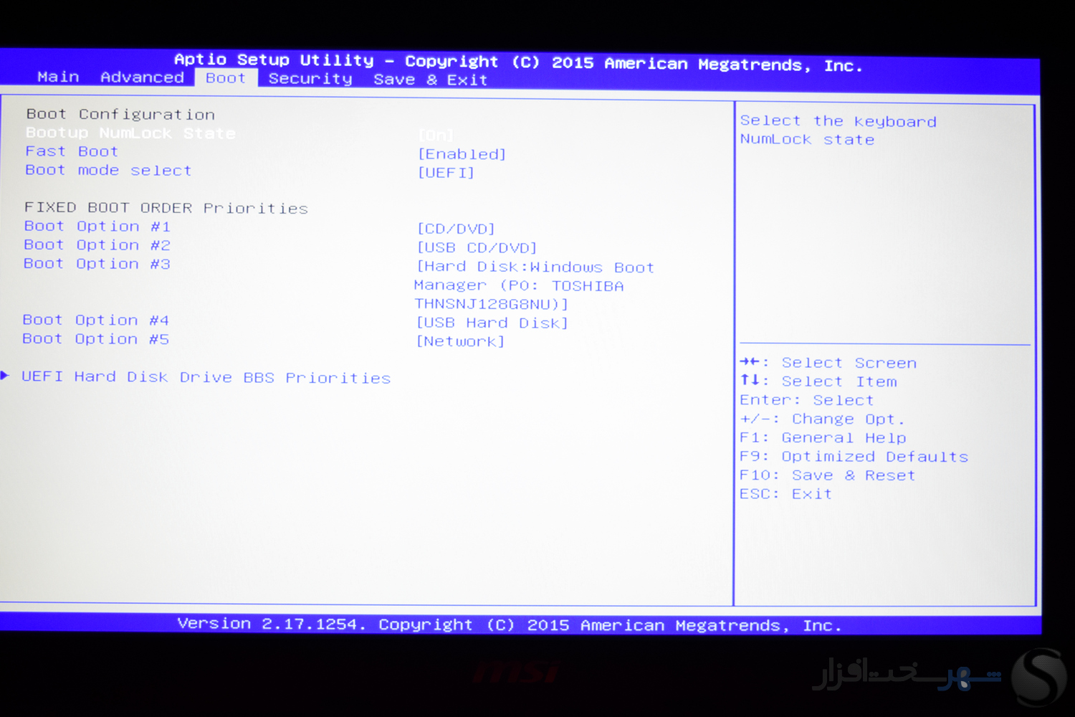Select Boot Option #4 row
The image size is (1075, 717).
tap(95, 320)
